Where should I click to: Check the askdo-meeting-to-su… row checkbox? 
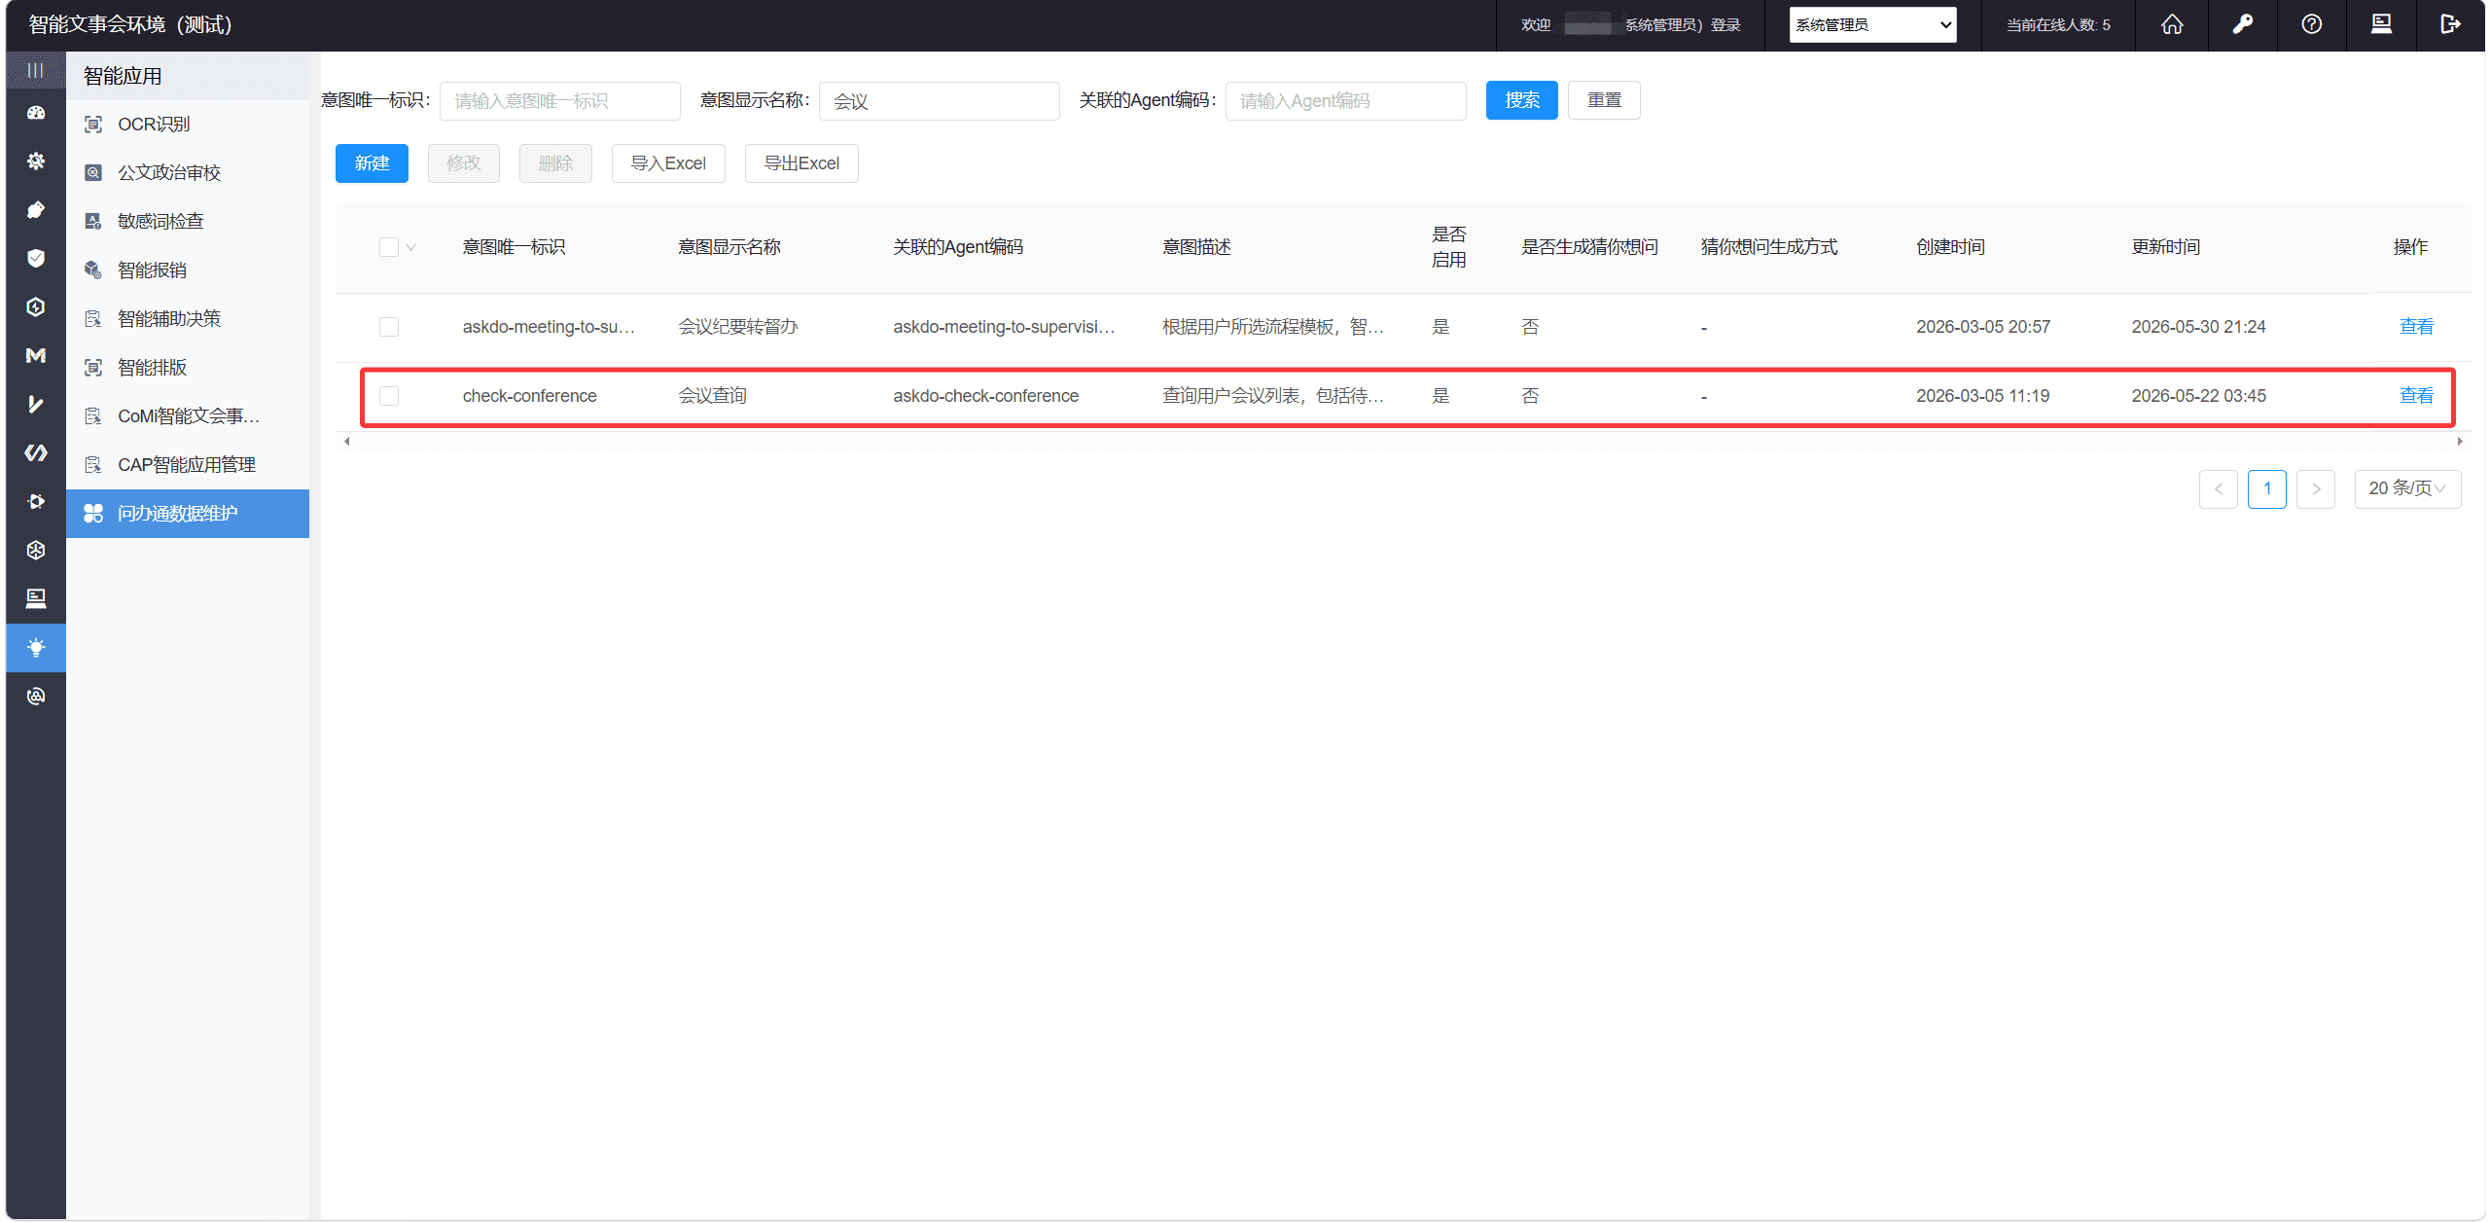[389, 327]
